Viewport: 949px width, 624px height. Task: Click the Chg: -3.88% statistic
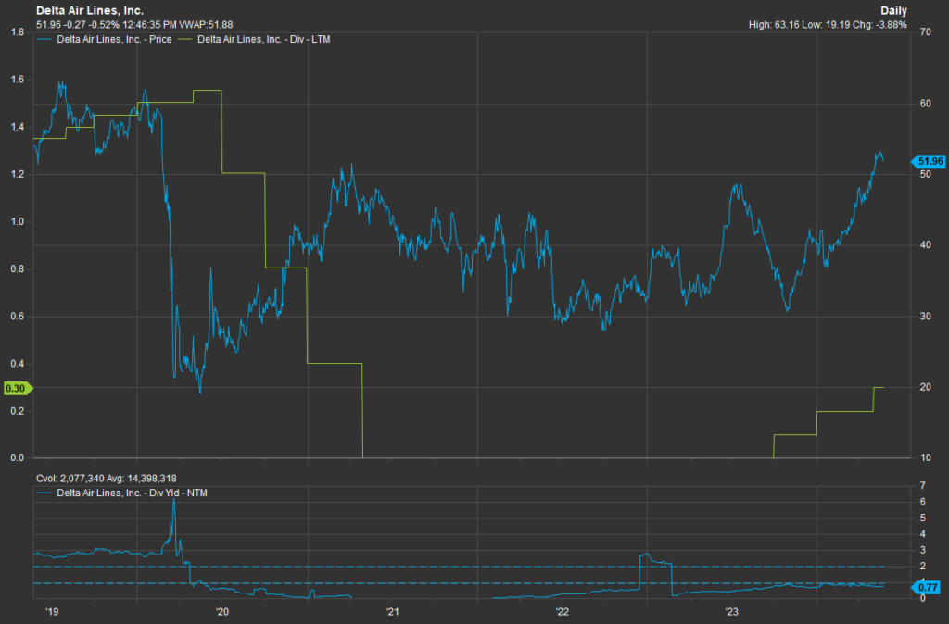point(879,25)
